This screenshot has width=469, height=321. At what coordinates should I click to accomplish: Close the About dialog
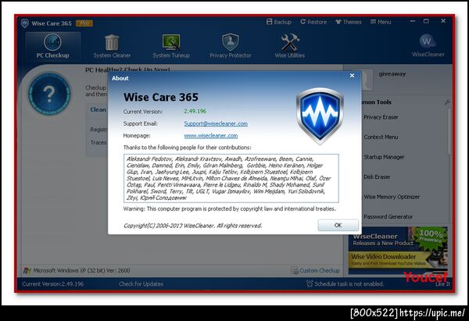(352, 76)
